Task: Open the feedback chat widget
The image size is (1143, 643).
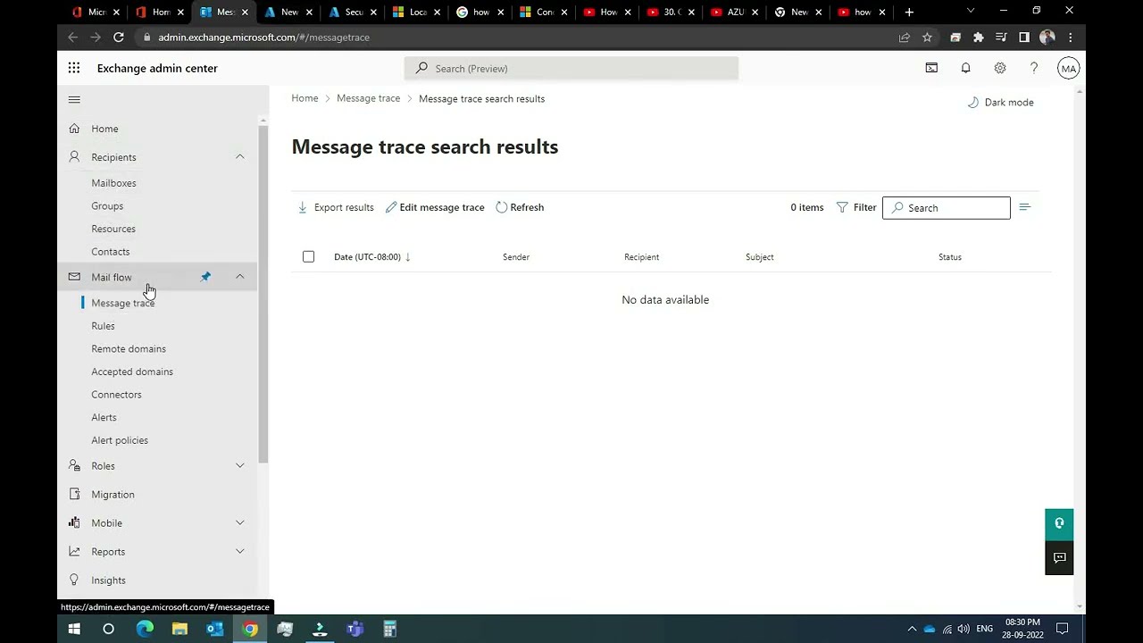Action: 1059,558
